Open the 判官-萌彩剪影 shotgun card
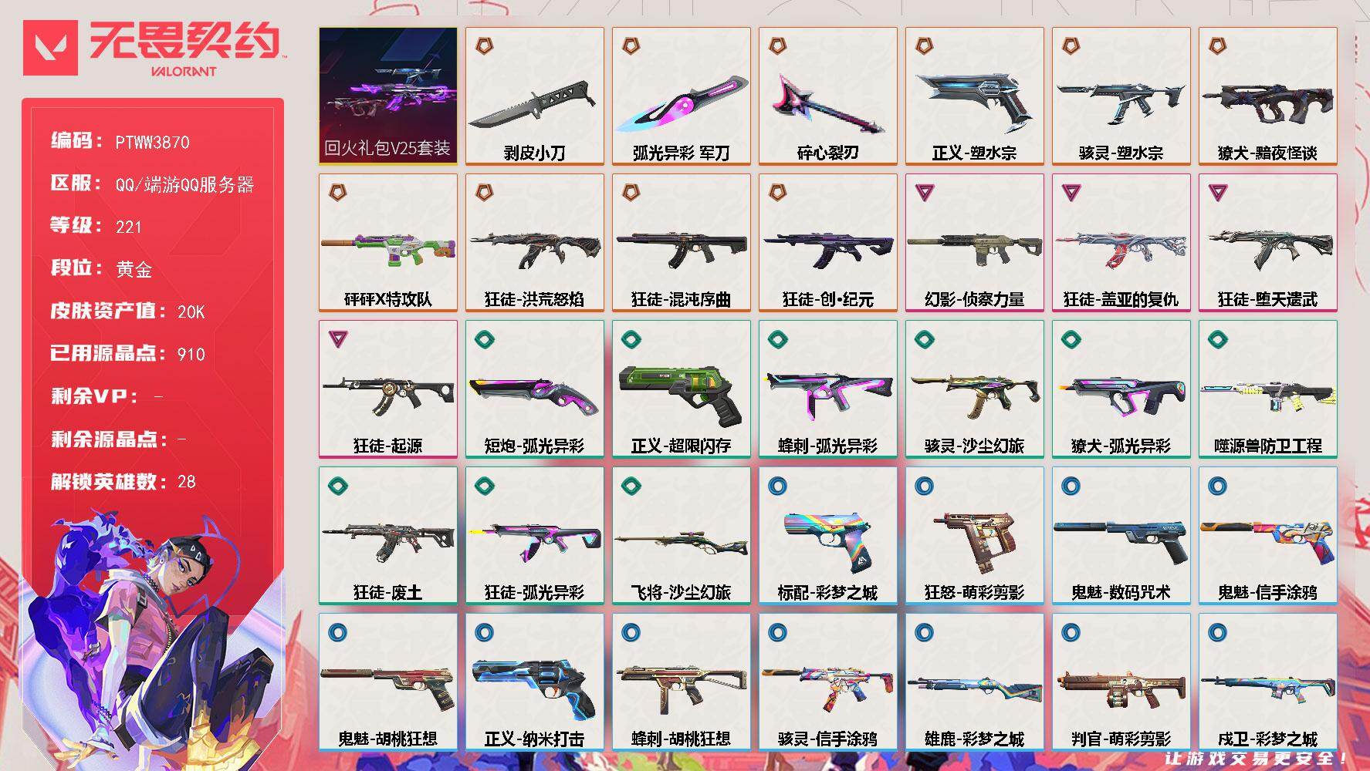The height and width of the screenshot is (771, 1370). (x=1121, y=682)
